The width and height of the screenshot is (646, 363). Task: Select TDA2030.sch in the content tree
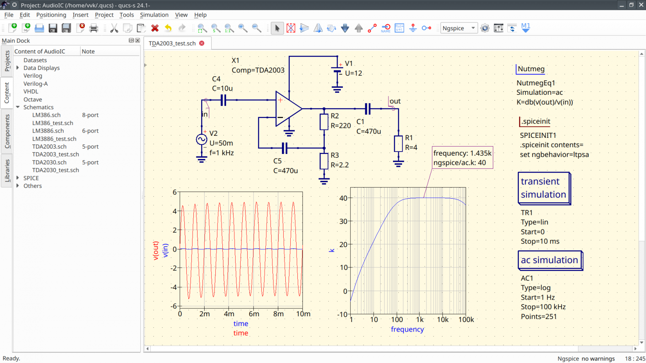(x=49, y=162)
